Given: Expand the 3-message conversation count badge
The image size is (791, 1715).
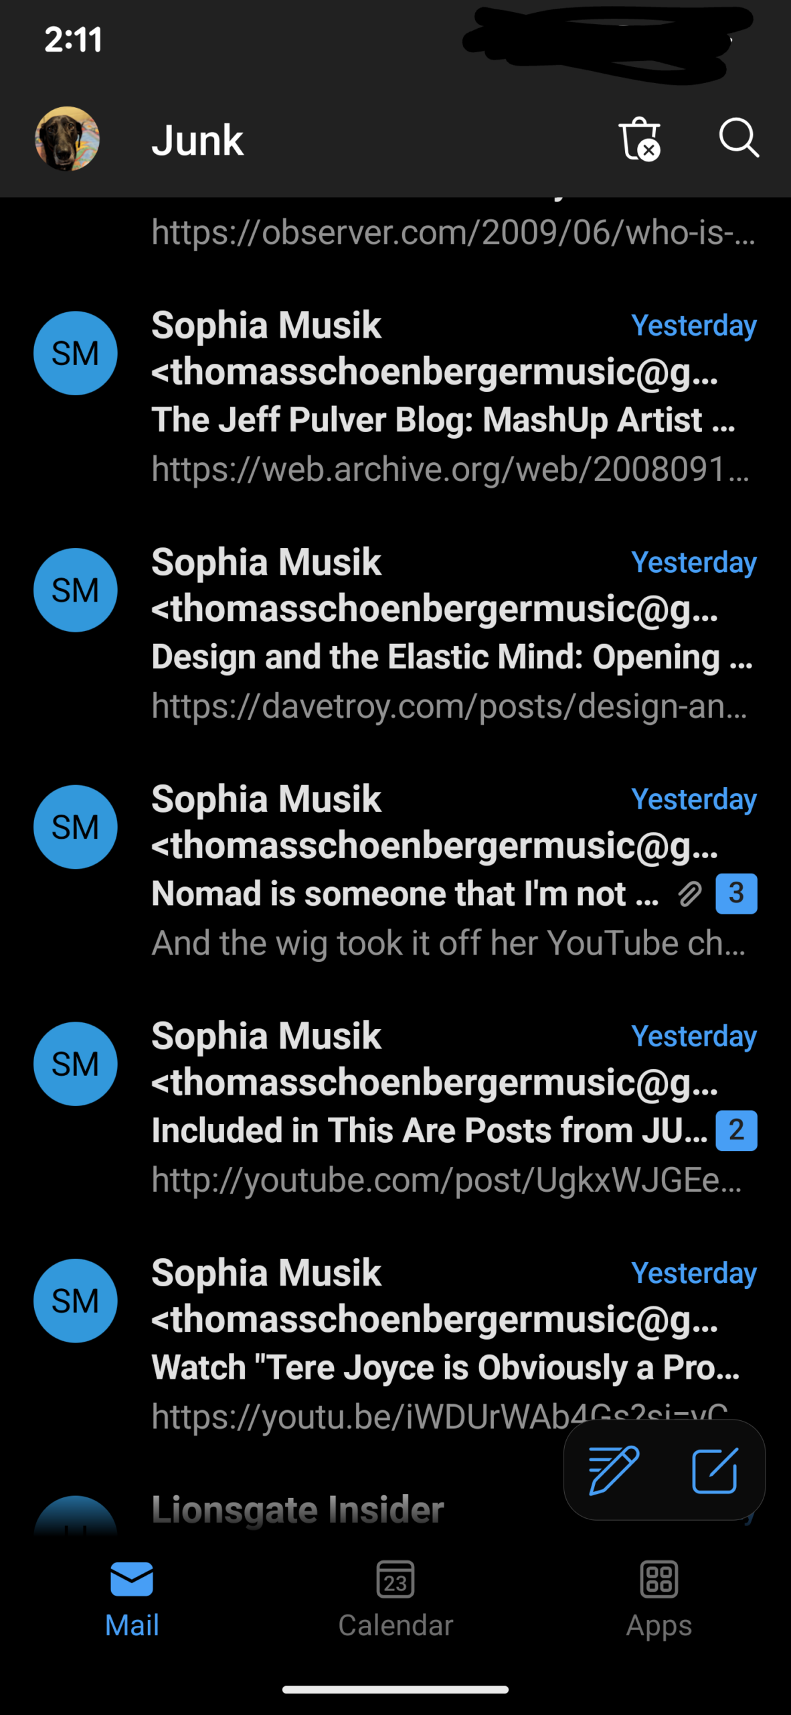Looking at the screenshot, I should (x=736, y=893).
